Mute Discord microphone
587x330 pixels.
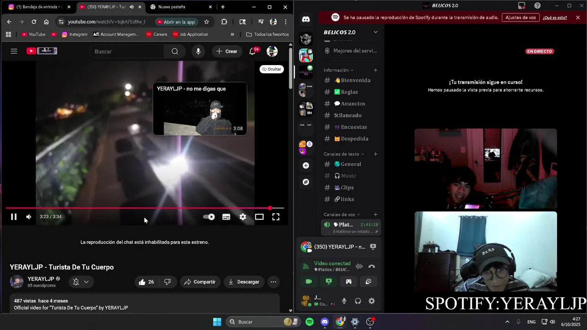[x=344, y=301]
